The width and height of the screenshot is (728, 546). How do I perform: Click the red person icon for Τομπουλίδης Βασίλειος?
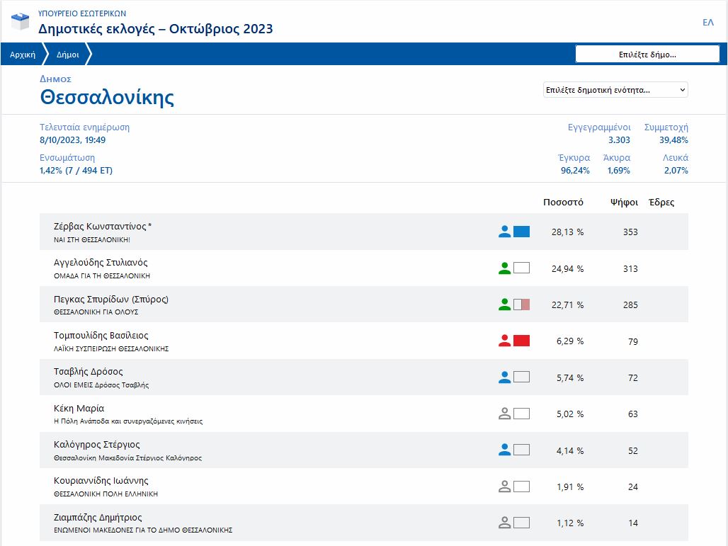504,341
